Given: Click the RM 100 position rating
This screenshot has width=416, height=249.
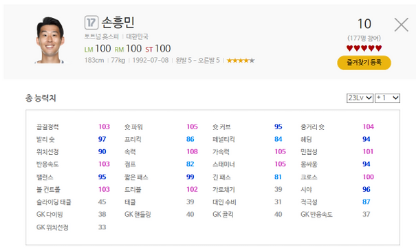Looking at the screenshot, I should [128, 49].
